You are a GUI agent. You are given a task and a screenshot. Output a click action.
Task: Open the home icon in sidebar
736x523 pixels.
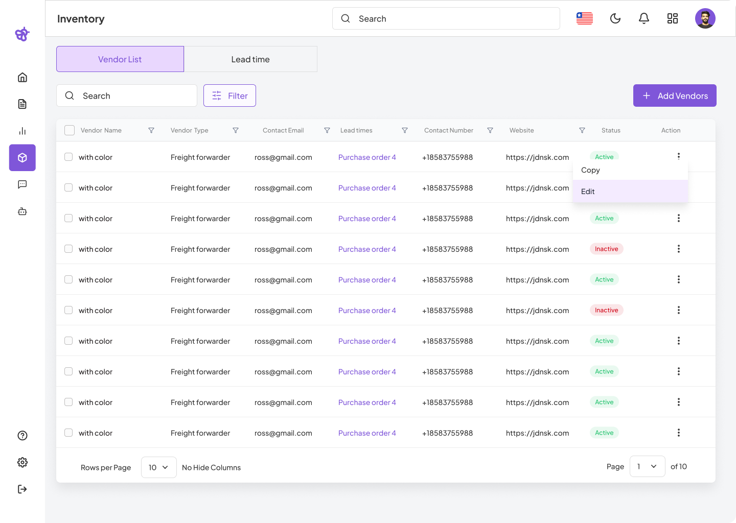tap(22, 77)
